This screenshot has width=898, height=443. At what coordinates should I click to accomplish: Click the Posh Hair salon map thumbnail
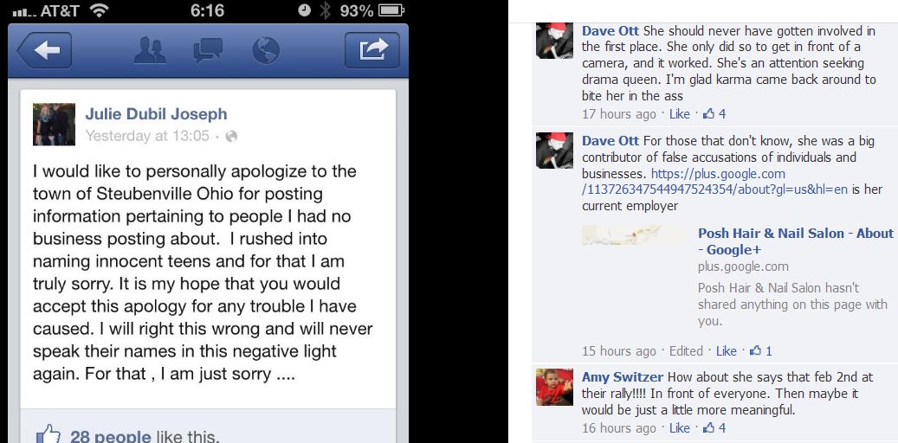pyautogui.click(x=635, y=235)
